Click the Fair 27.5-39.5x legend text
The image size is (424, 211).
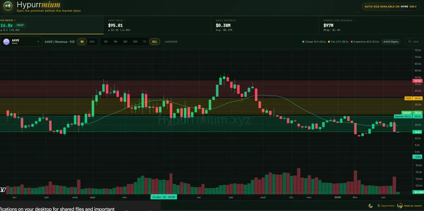click(x=339, y=42)
